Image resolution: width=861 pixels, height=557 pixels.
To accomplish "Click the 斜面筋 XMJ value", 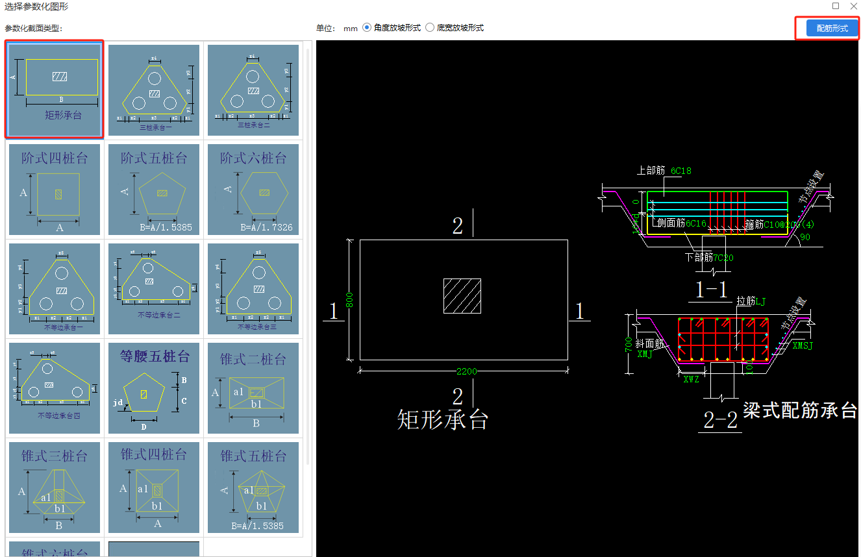I will [x=645, y=354].
